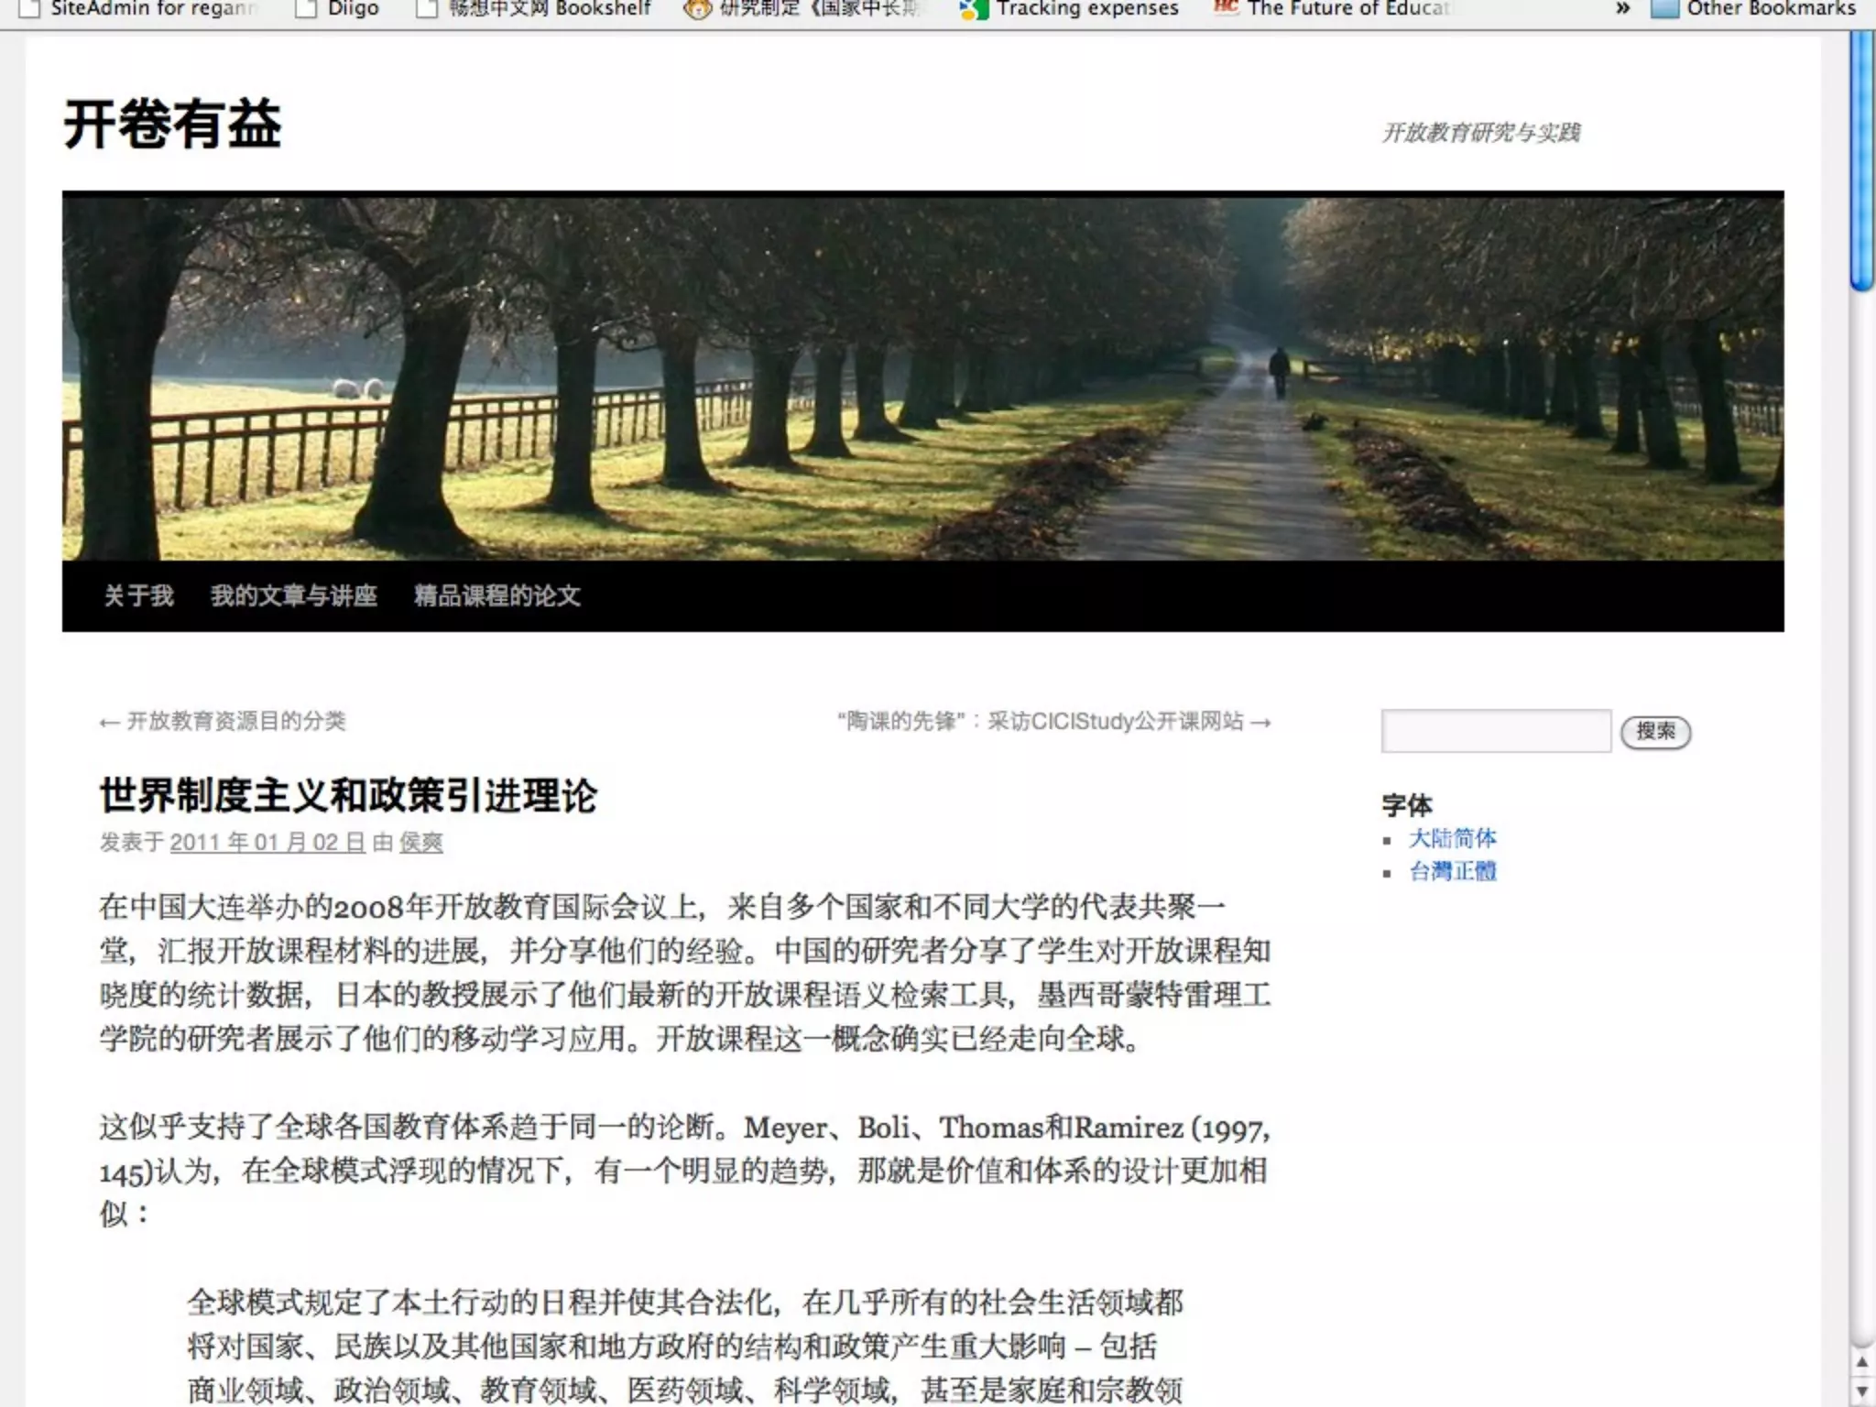Viewport: 1876px width, 1407px height.
Task: Click the 开卷有益 site title
Action: click(172, 125)
